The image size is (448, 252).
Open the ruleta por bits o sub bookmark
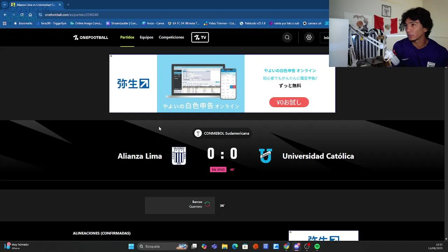pos(283,23)
